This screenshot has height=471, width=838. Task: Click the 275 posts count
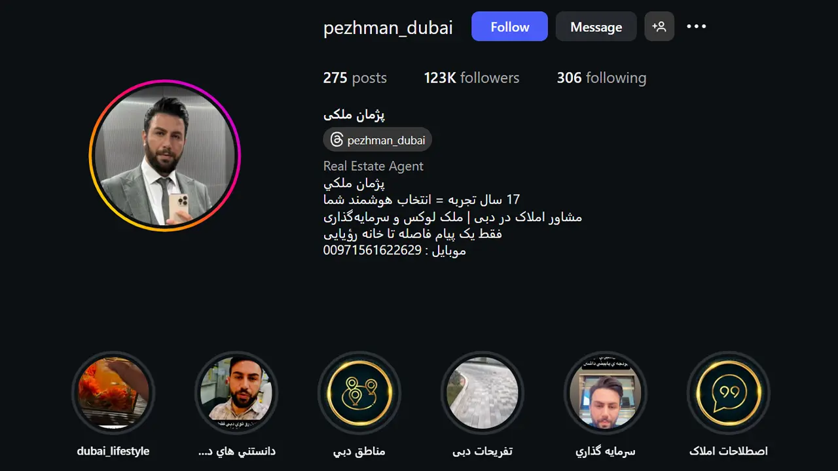coord(355,78)
